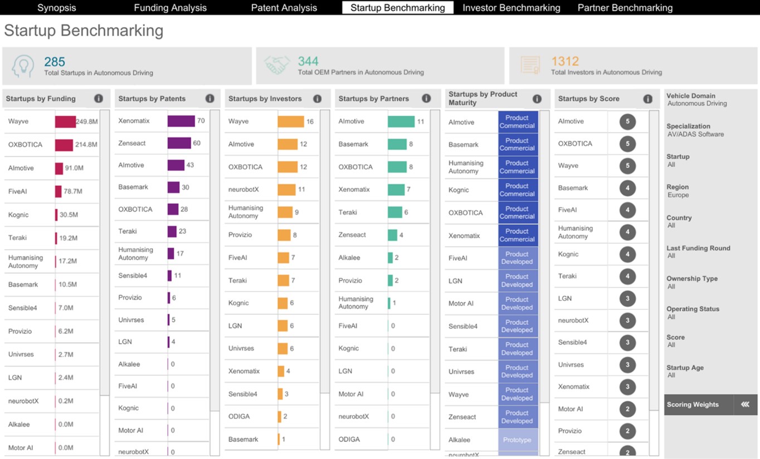Click the handshake OEM Partners icon
The height and width of the screenshot is (459, 760).
277,66
